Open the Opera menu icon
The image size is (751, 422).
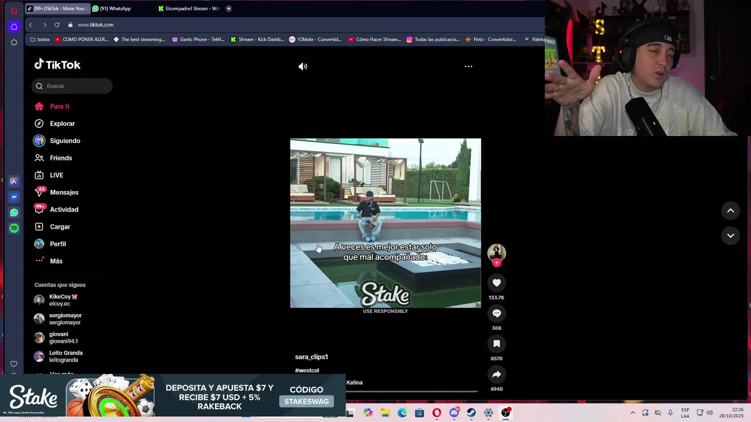click(14, 11)
